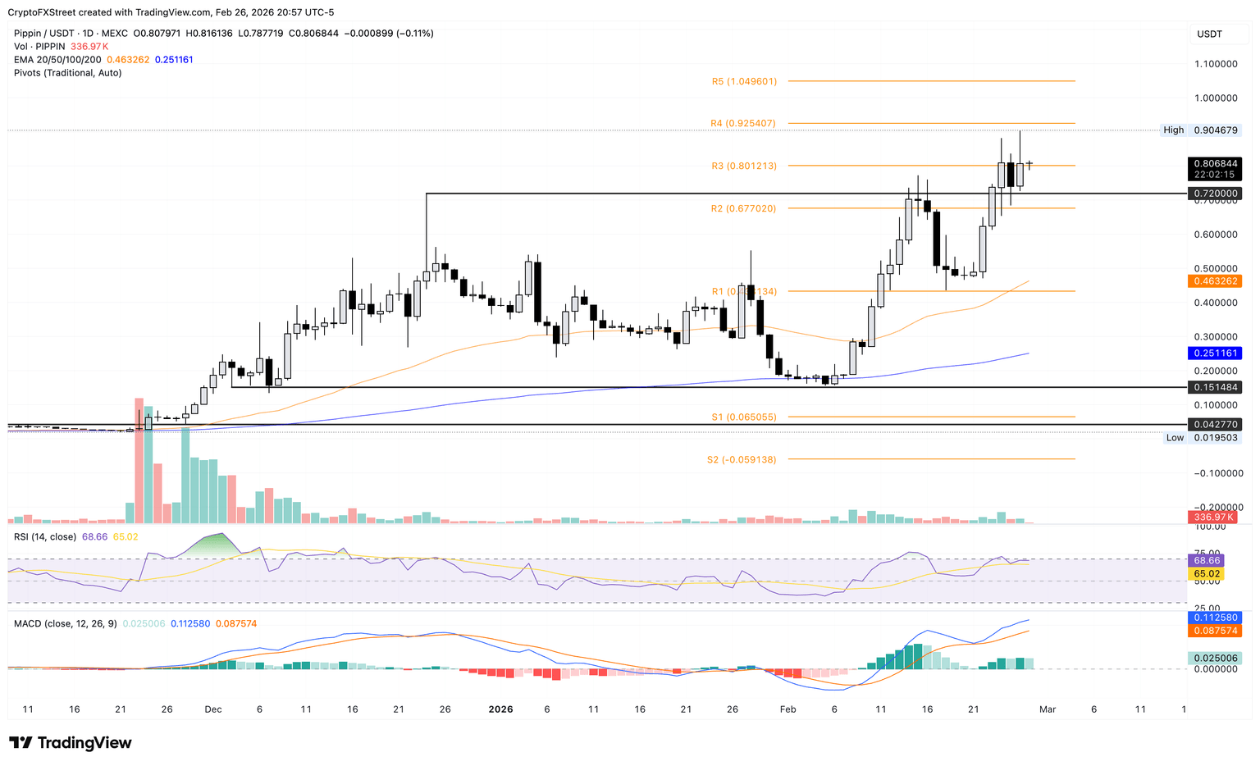This screenshot has width=1260, height=766.
Task: Click the R5 (1.049601) pivot label
Action: click(x=743, y=82)
